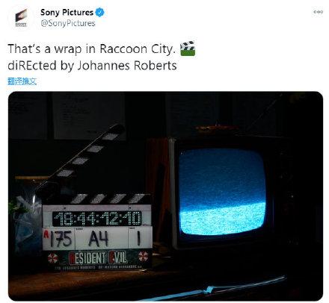Click the Sony Pictures display name
The height and width of the screenshot is (303, 329).
click(x=67, y=12)
